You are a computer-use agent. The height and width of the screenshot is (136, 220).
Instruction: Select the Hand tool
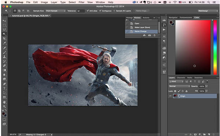[4, 102]
